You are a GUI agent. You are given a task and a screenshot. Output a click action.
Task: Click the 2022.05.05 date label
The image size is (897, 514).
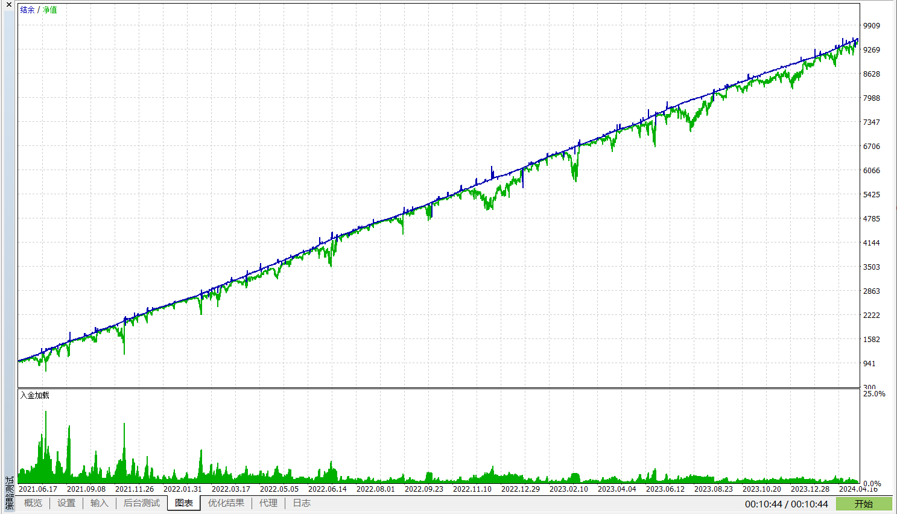(x=279, y=489)
